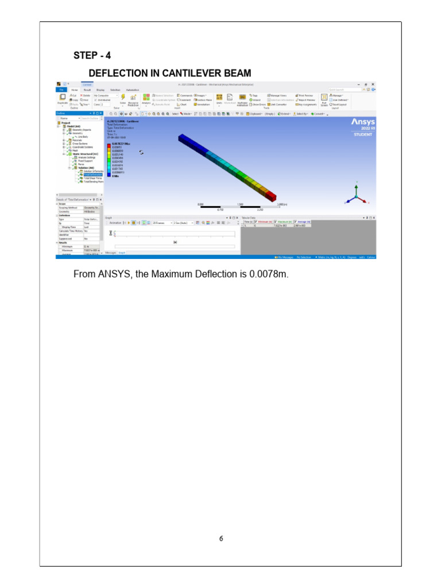Open the Units icon in Tools group
The width and height of the screenshot is (441, 588).
pyautogui.click(x=219, y=97)
